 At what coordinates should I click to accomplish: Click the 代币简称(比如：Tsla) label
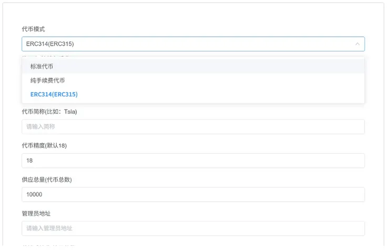(x=49, y=112)
